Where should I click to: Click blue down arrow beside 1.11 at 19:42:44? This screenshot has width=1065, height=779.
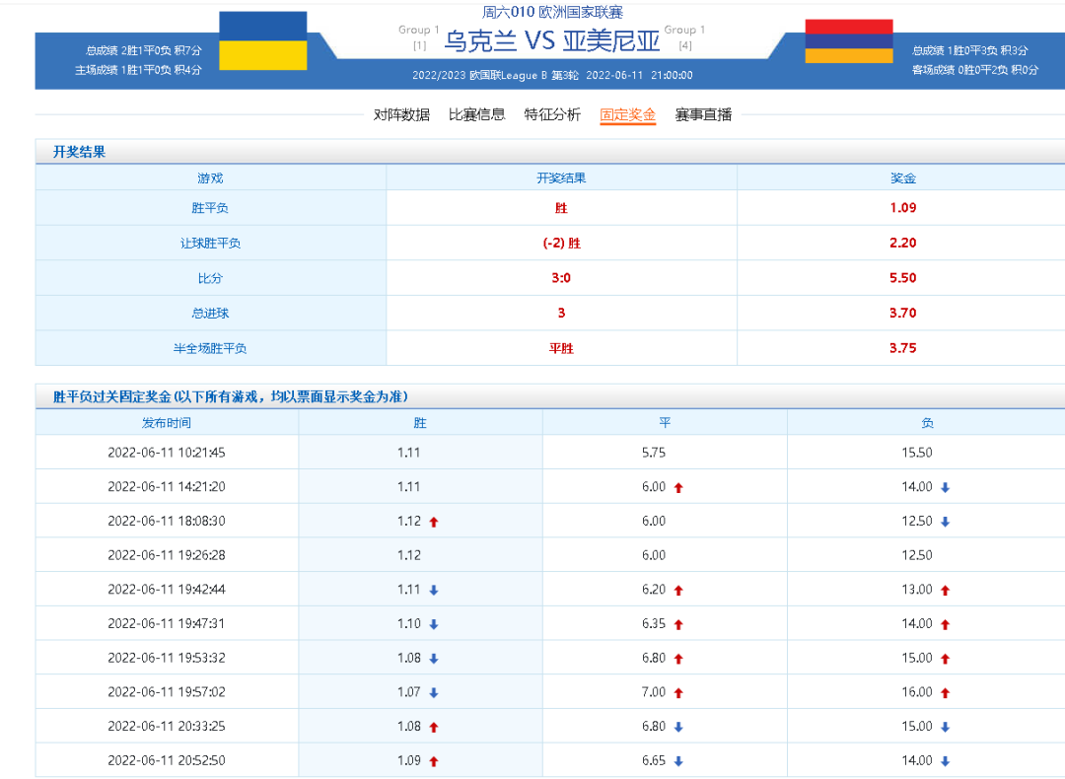(x=434, y=590)
